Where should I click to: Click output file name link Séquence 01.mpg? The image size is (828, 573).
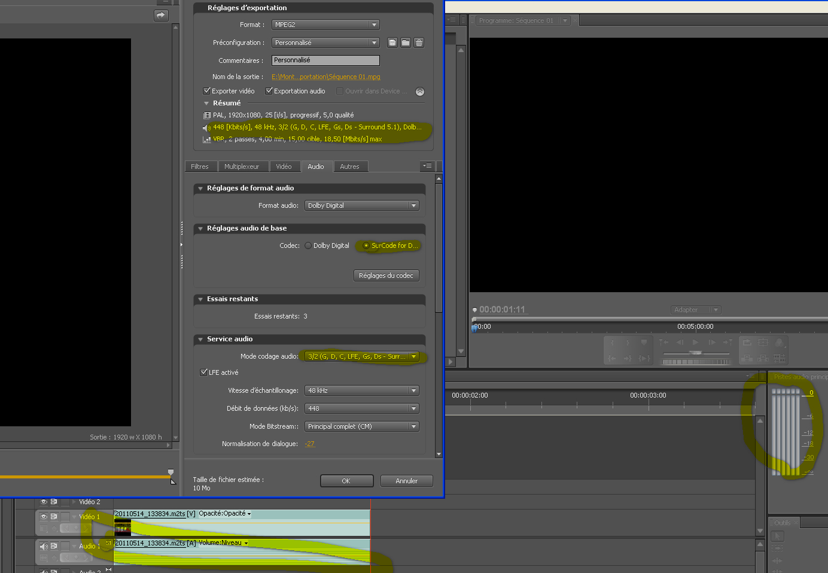point(326,77)
